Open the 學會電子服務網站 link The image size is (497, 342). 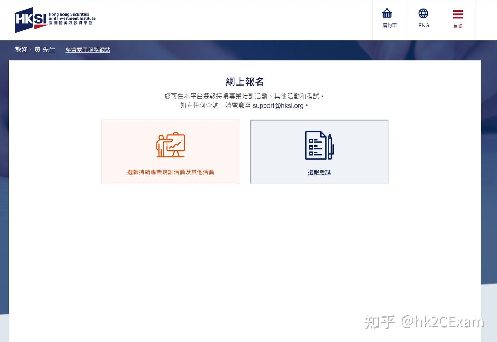[x=88, y=50]
